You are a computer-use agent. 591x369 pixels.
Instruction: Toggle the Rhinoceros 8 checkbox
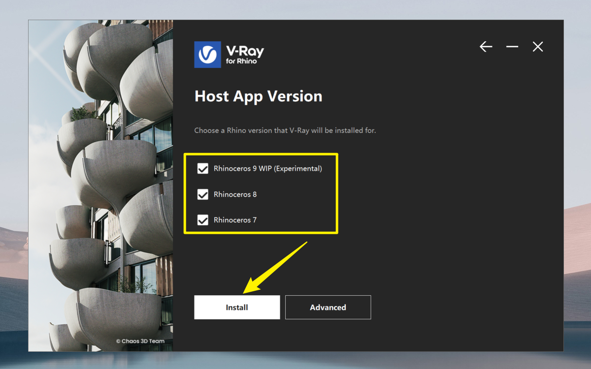(x=203, y=194)
